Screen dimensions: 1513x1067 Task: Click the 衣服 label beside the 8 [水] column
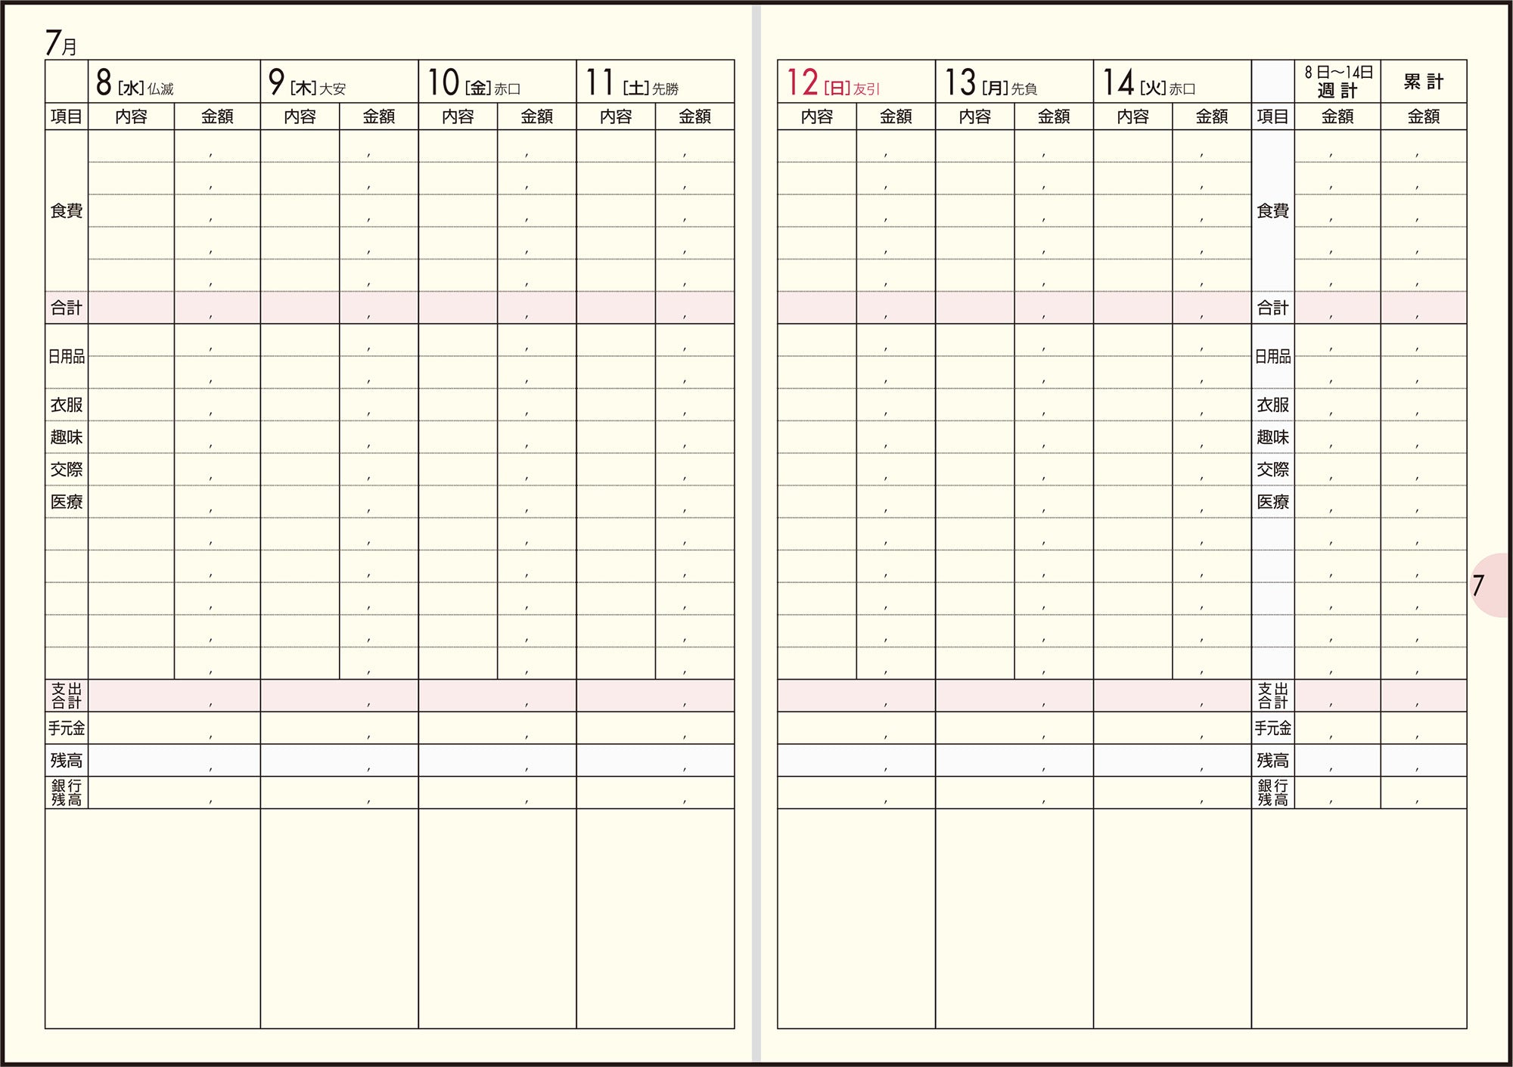pyautogui.click(x=67, y=405)
